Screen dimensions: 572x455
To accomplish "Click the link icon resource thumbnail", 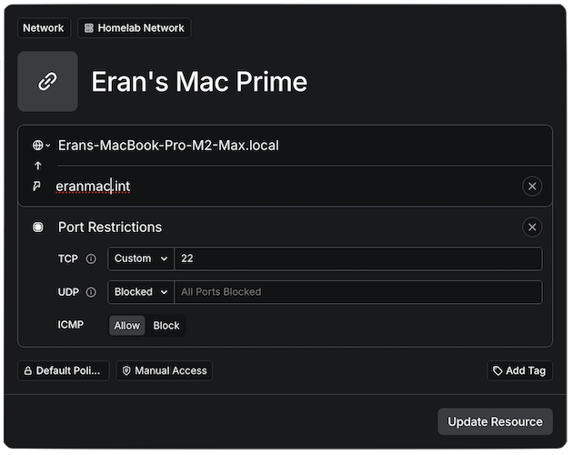I will pyautogui.click(x=47, y=82).
